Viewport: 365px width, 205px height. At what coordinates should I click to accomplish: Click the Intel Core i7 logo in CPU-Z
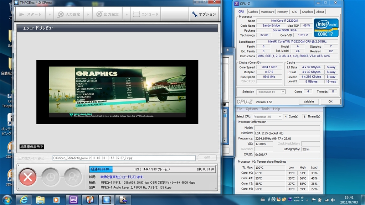click(326, 28)
